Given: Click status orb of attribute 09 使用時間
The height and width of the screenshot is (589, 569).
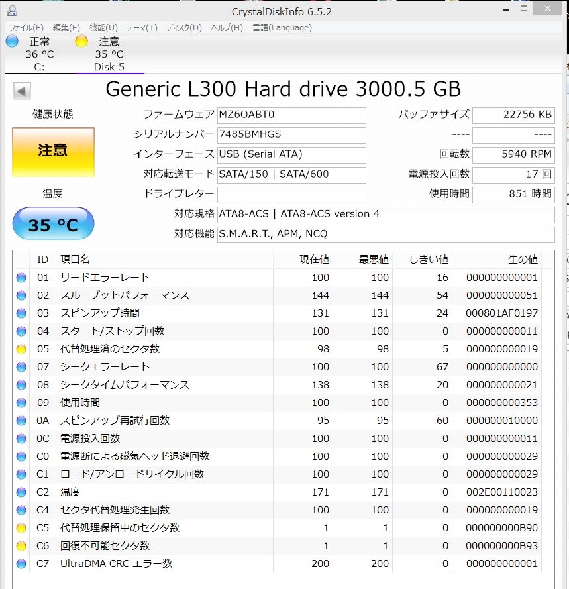Looking at the screenshot, I should click(x=21, y=403).
